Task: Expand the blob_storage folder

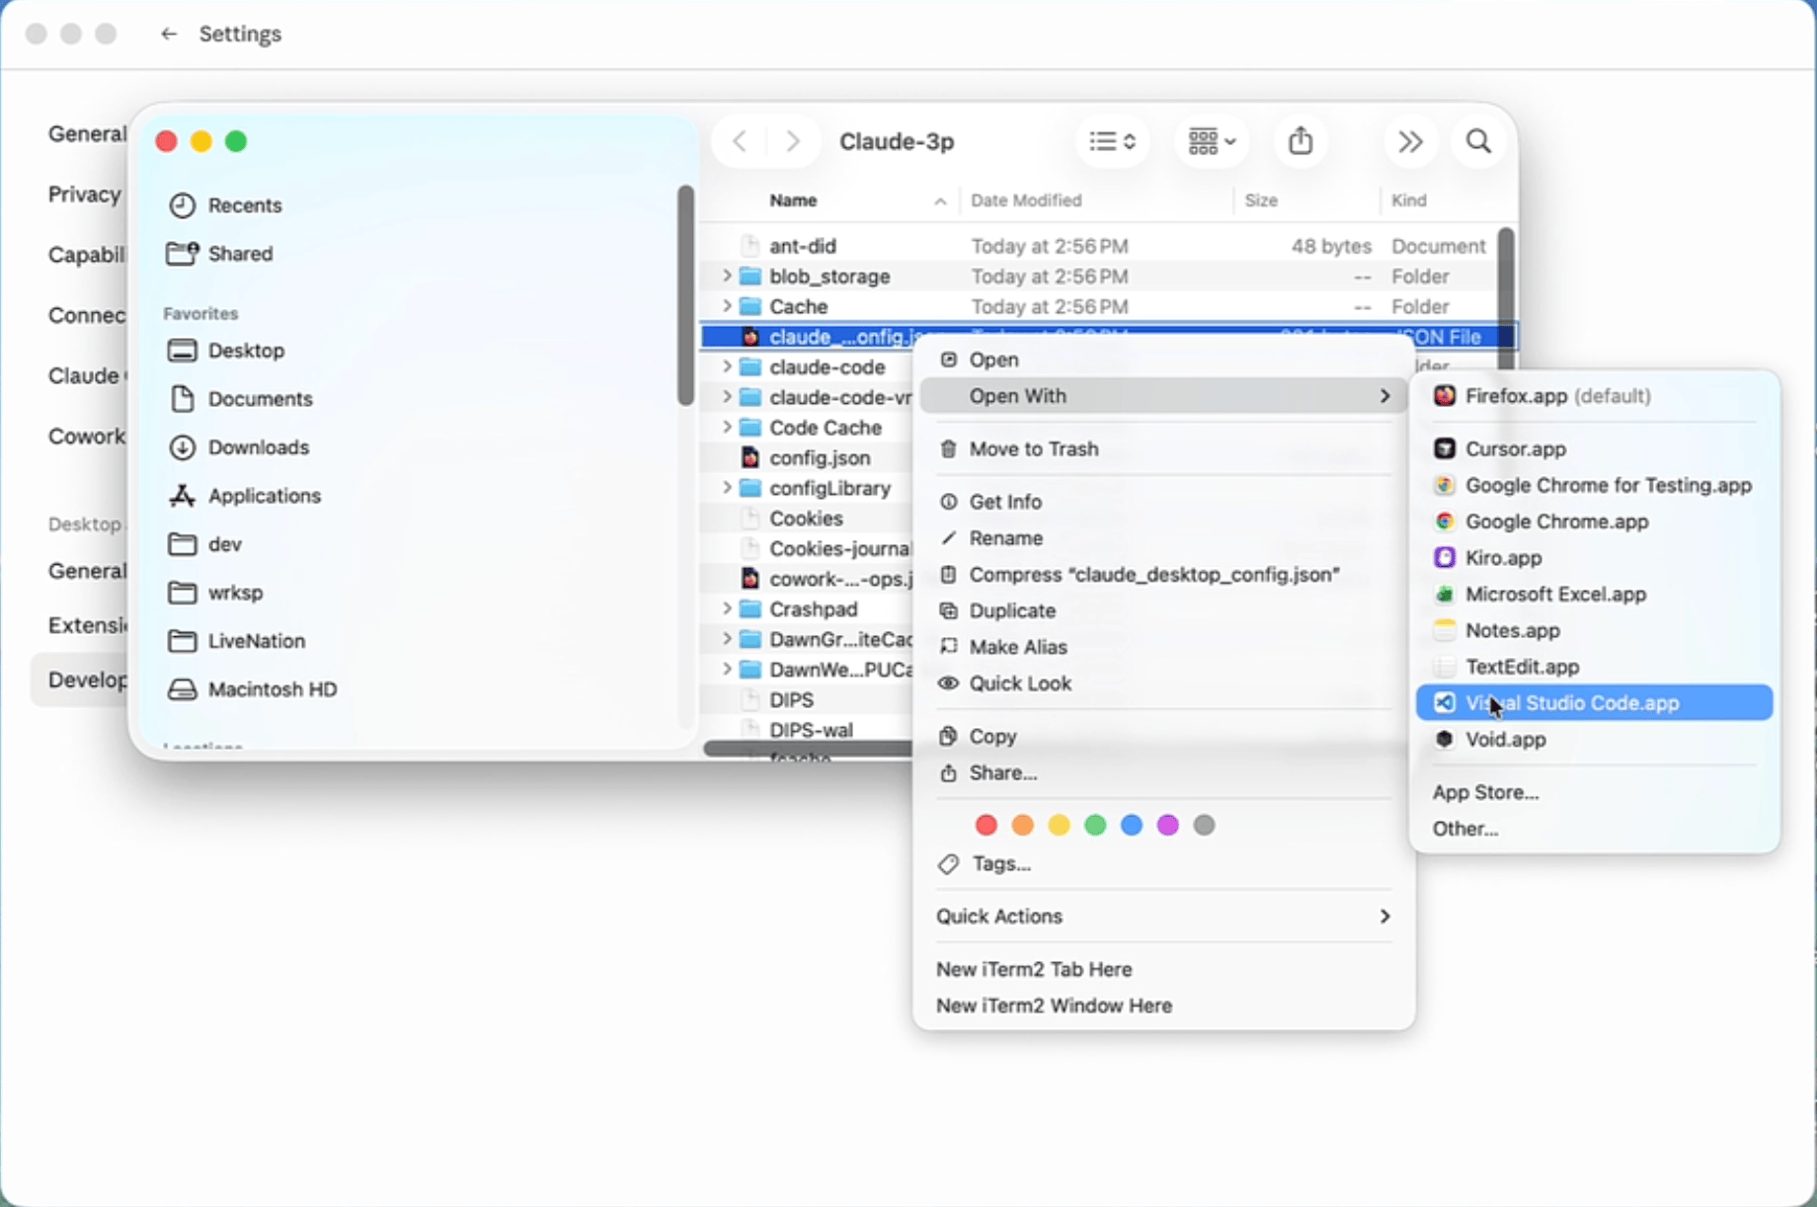Action: (x=727, y=277)
